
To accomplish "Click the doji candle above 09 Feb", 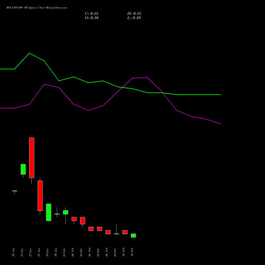I will point(117,234).
